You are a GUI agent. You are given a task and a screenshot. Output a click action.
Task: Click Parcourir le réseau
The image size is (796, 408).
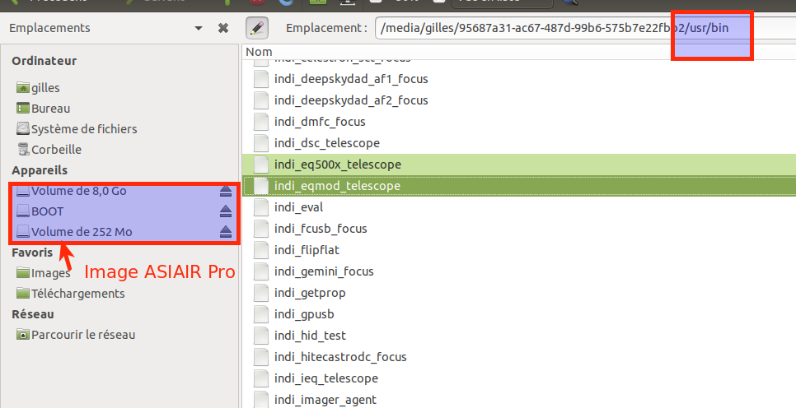(x=83, y=335)
